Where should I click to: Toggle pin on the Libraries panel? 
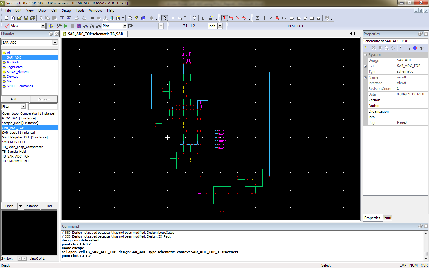(51, 34)
